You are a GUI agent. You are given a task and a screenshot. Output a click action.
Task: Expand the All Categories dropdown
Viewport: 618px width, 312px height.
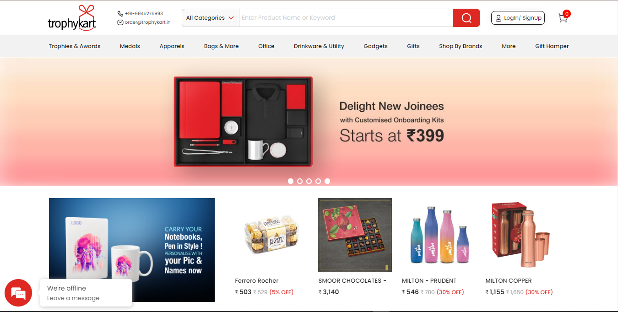coord(210,18)
